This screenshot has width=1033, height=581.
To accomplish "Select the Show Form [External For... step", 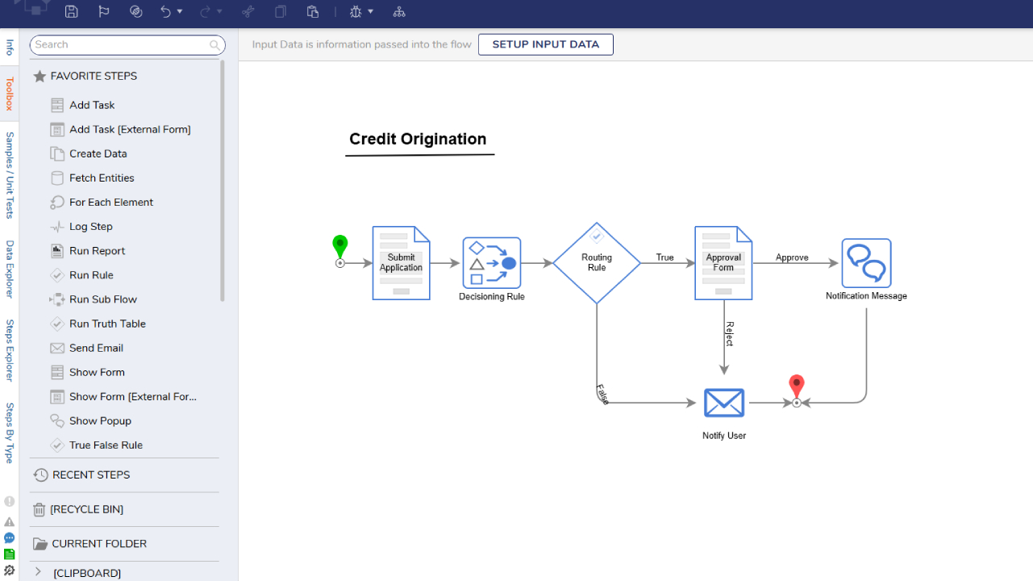I will 123,396.
